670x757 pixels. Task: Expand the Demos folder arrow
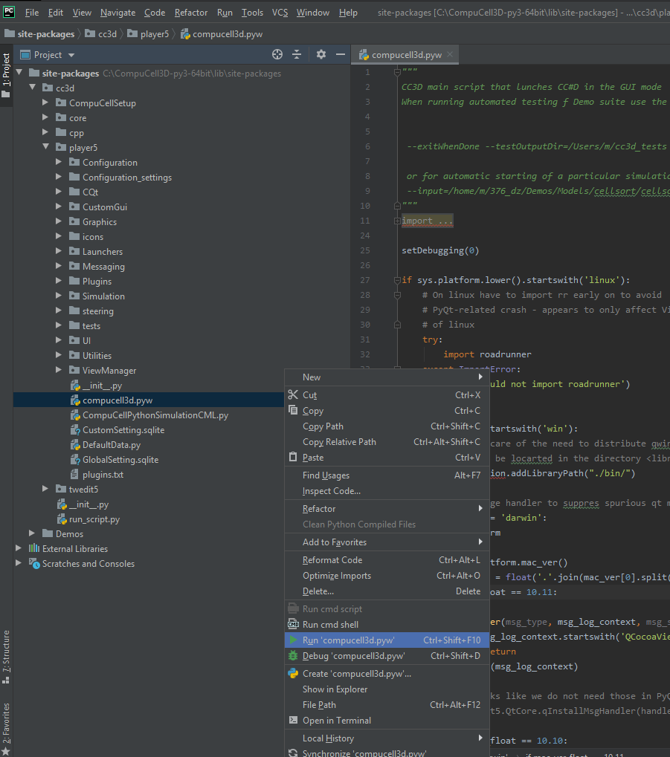click(32, 533)
